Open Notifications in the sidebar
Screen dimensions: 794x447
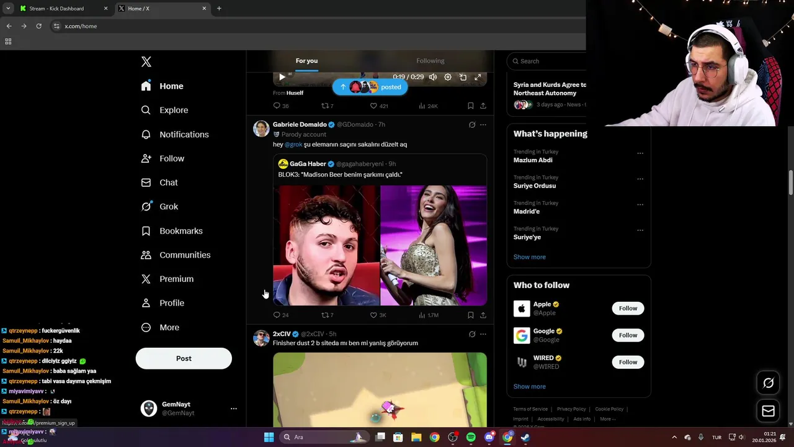click(175, 134)
